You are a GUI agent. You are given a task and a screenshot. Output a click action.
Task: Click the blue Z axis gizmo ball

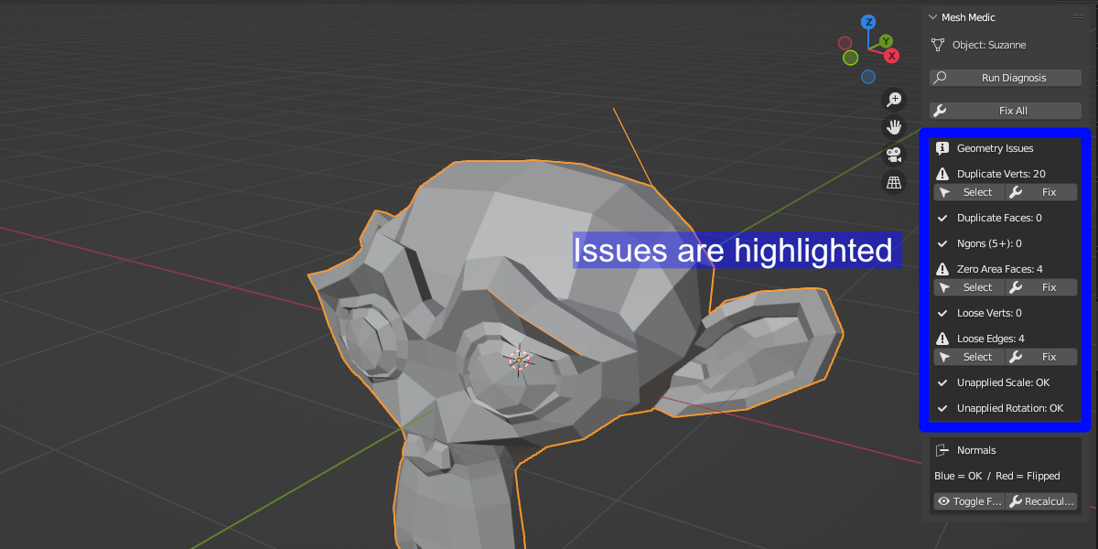pyautogui.click(x=869, y=22)
